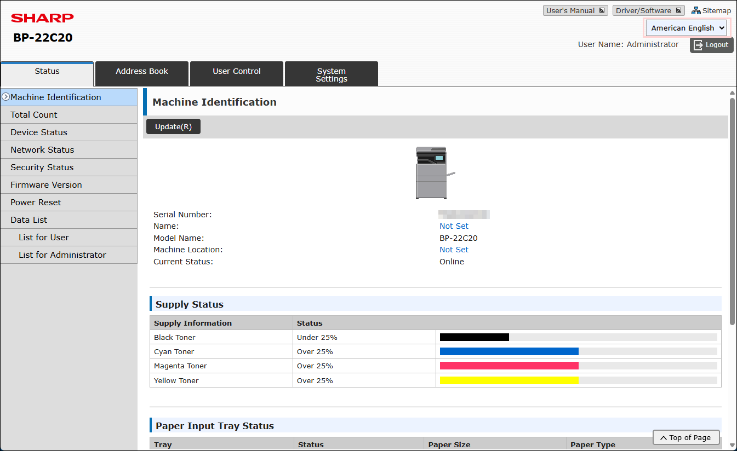Viewport: 737px width, 451px height.
Task: Select Device Status in the sidebar
Action: [69, 132]
